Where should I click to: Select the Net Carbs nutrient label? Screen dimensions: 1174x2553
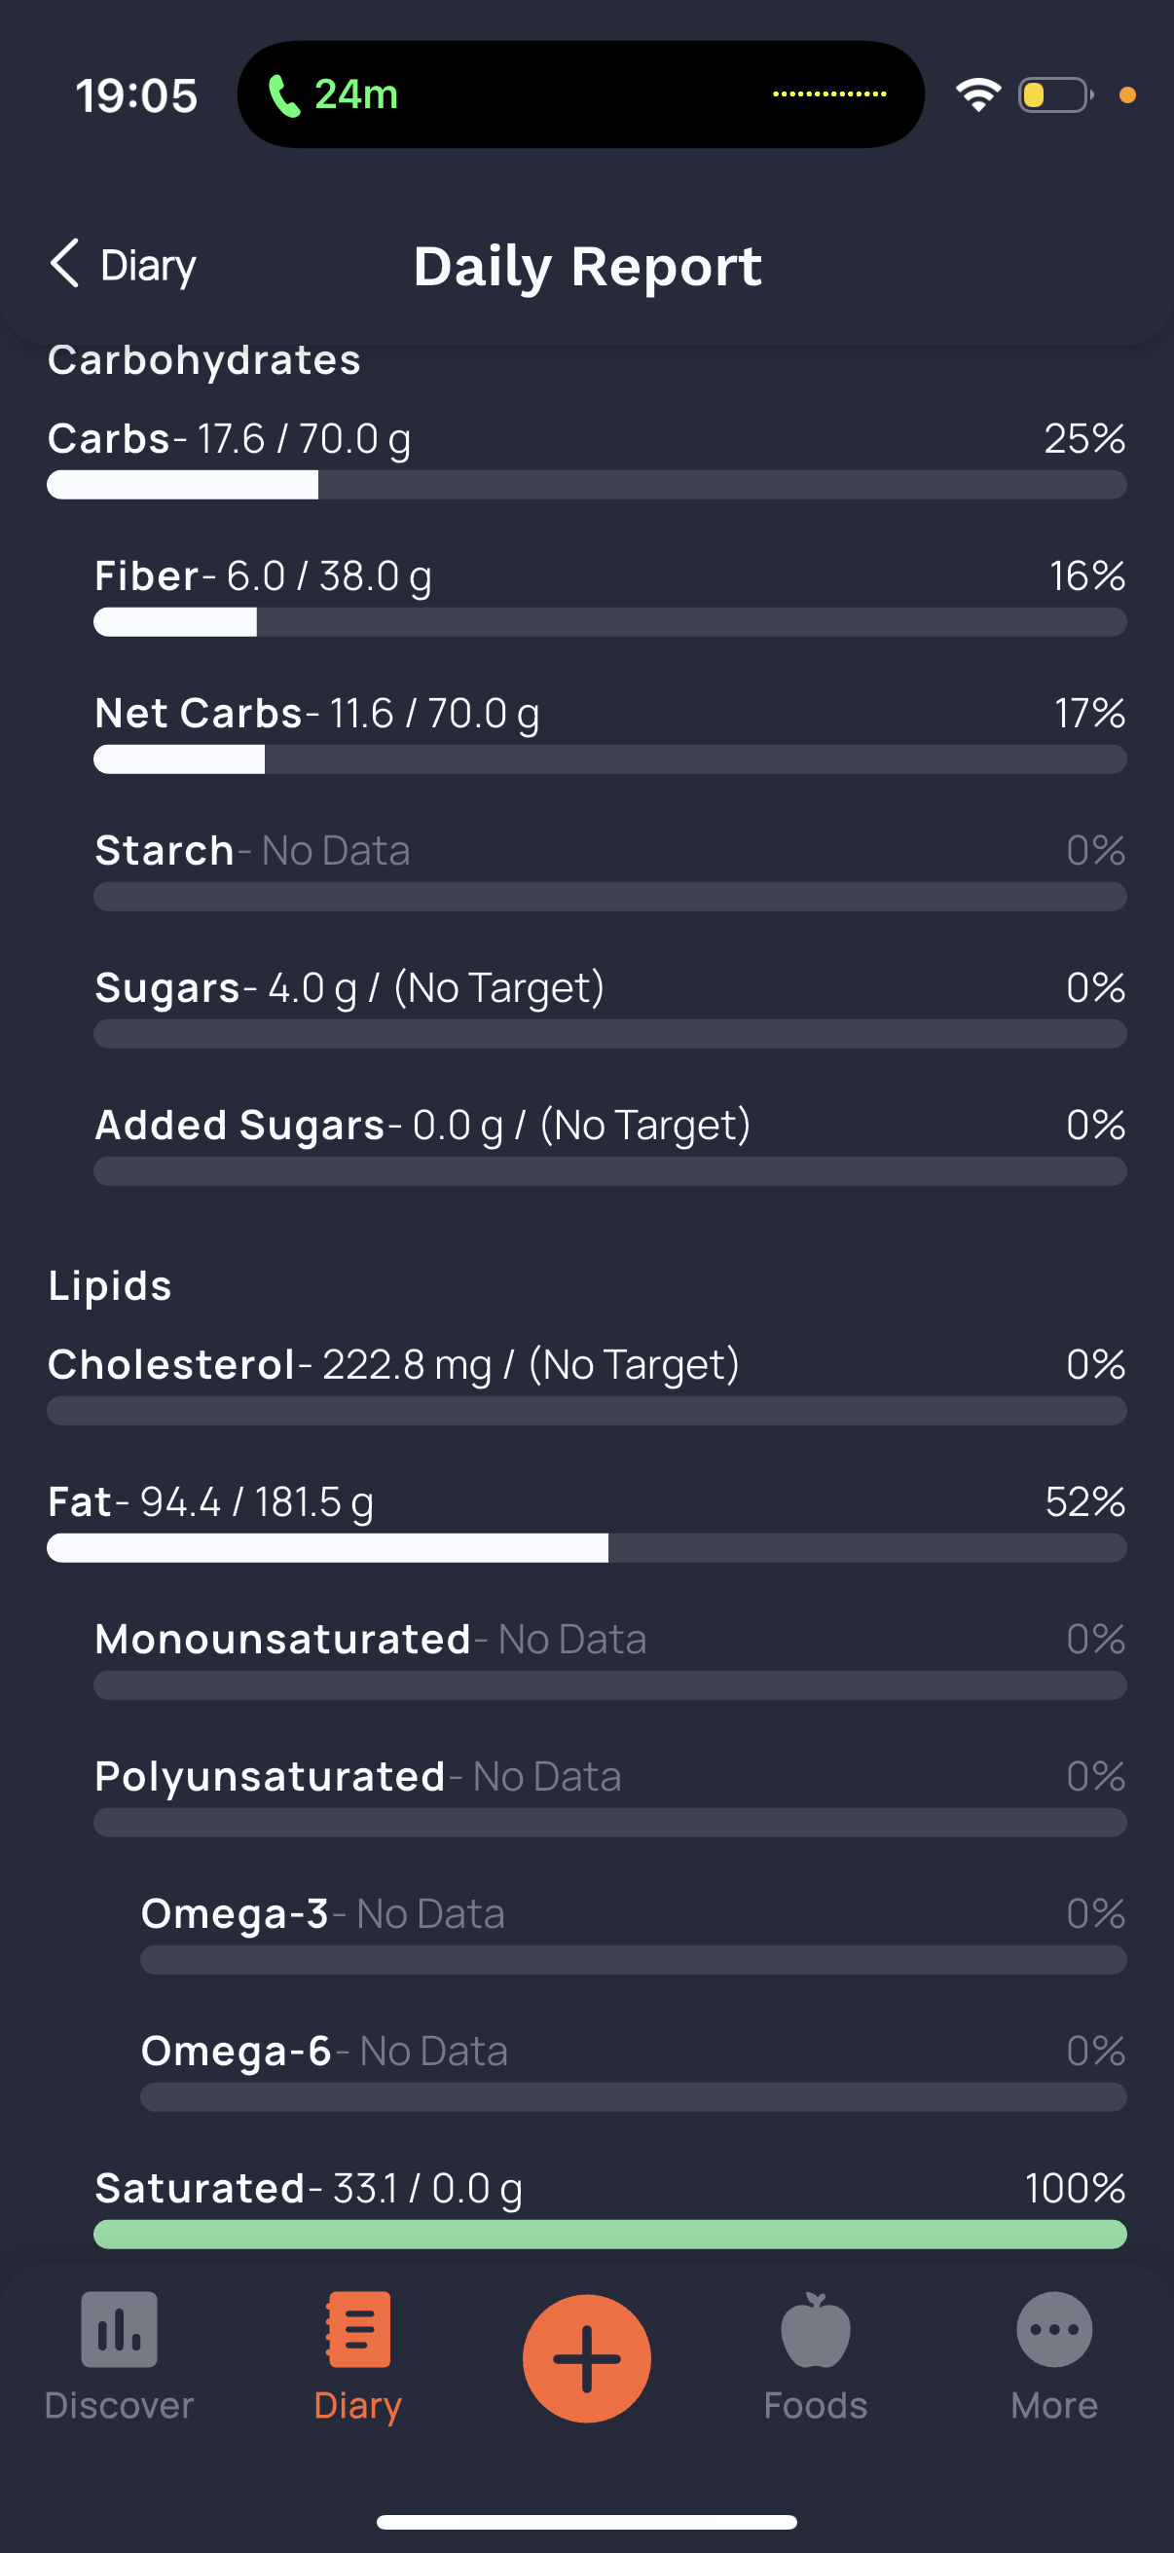(199, 713)
